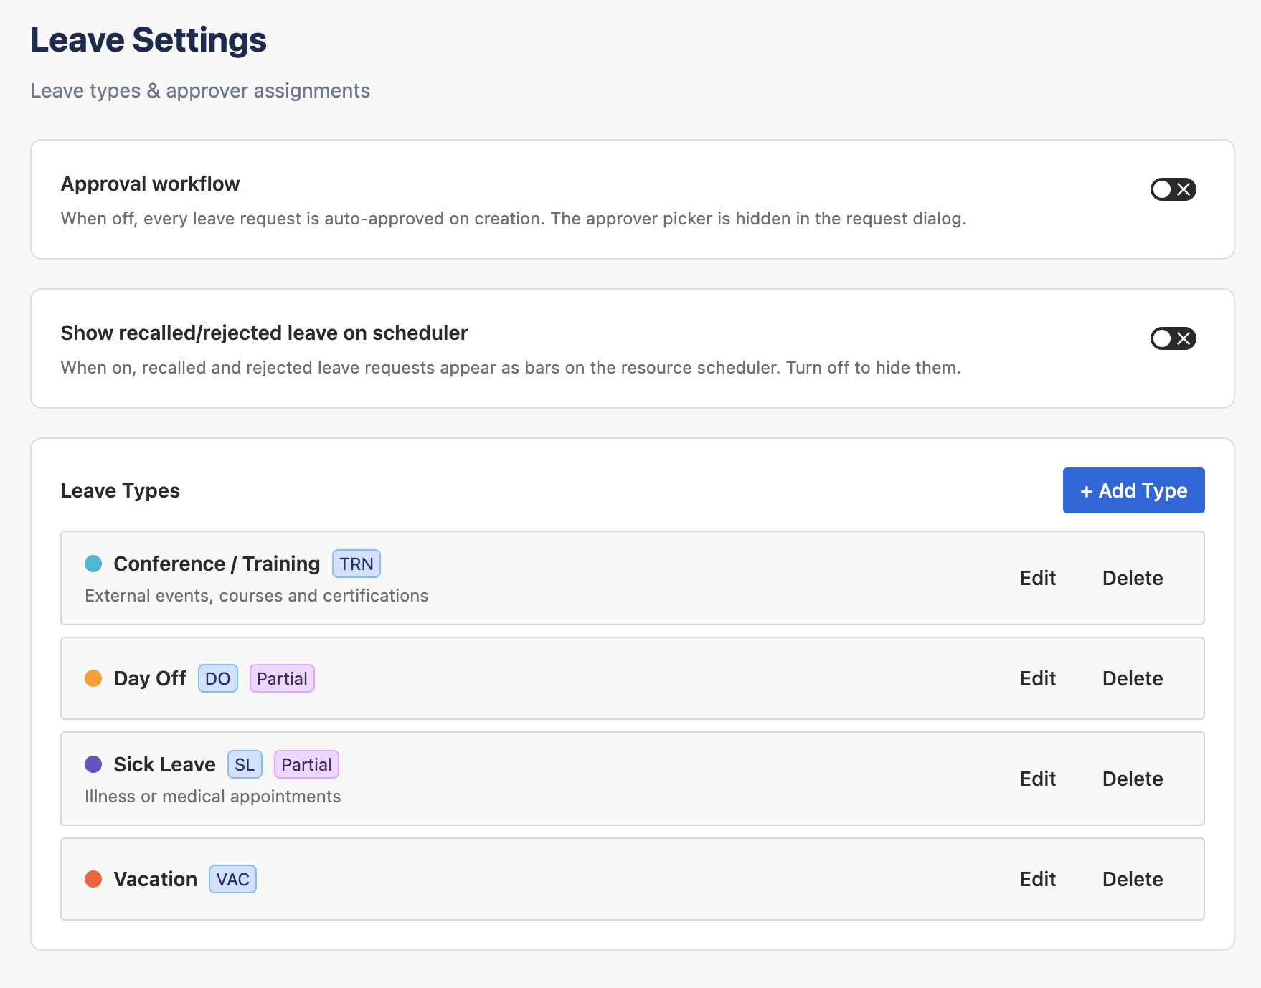Click the Partial badge on Sick Leave
Image resolution: width=1261 pixels, height=988 pixels.
click(x=306, y=764)
